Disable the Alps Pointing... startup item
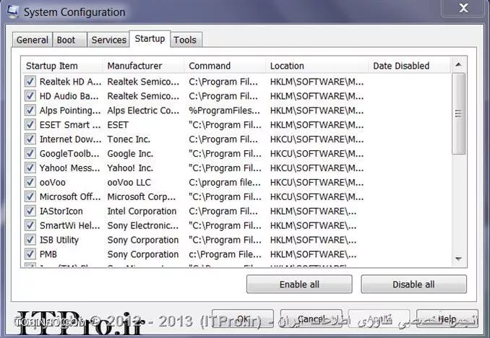 point(30,110)
